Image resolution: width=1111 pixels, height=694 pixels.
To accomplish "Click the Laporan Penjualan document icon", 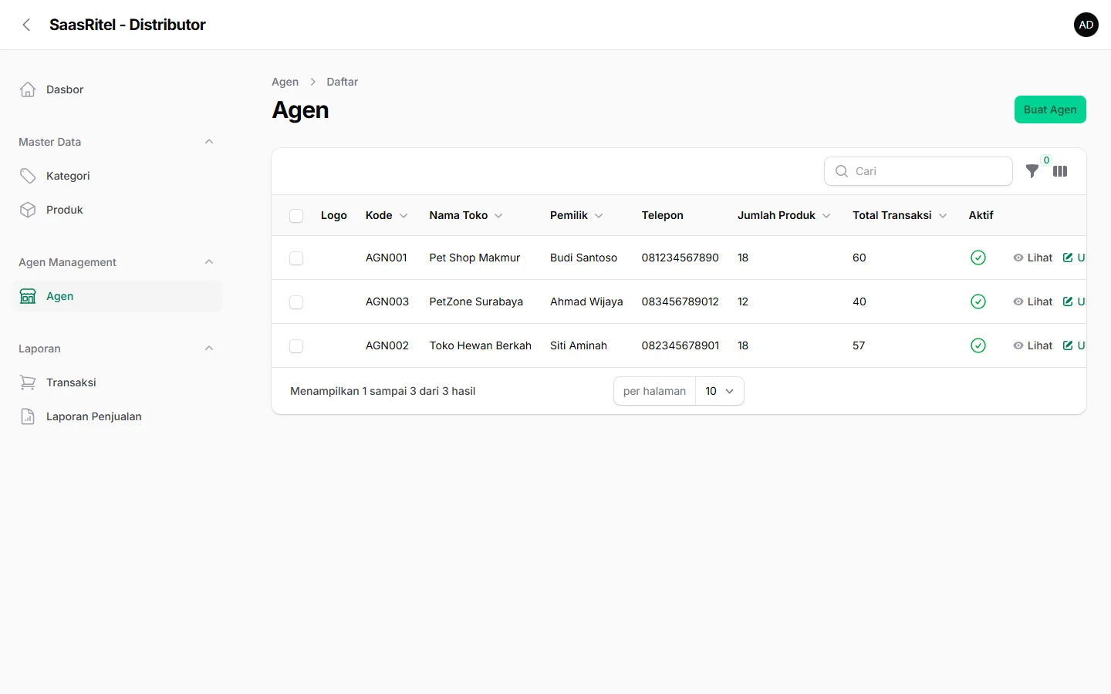I will pyautogui.click(x=28, y=416).
